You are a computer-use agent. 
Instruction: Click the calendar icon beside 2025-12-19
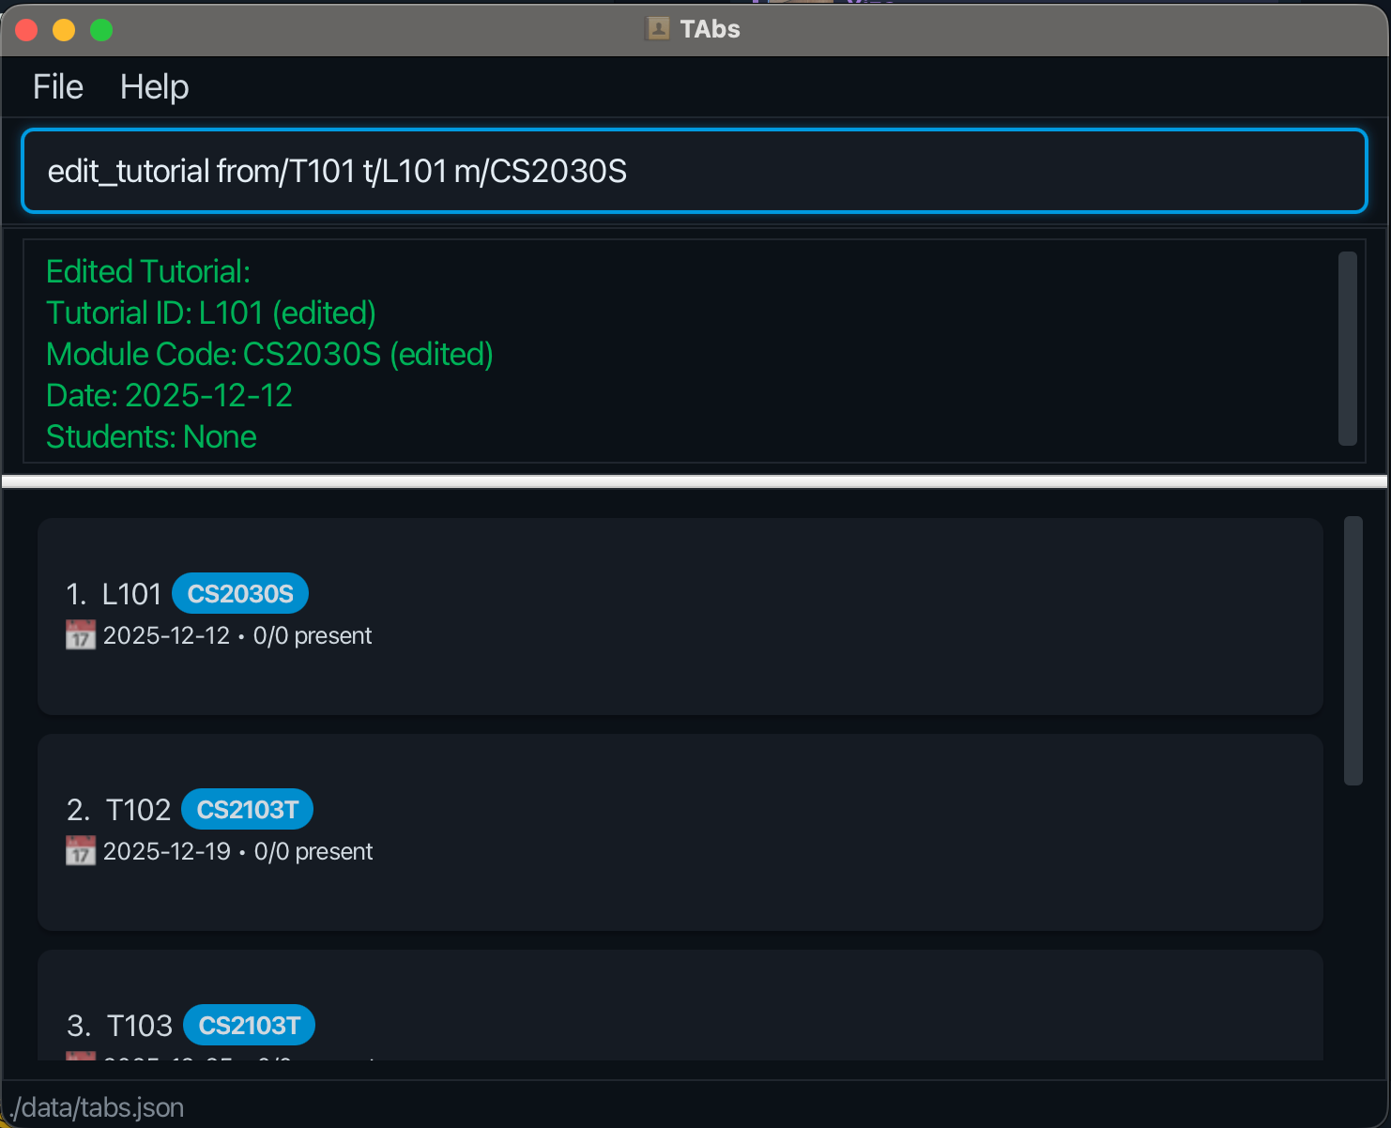[x=81, y=851]
